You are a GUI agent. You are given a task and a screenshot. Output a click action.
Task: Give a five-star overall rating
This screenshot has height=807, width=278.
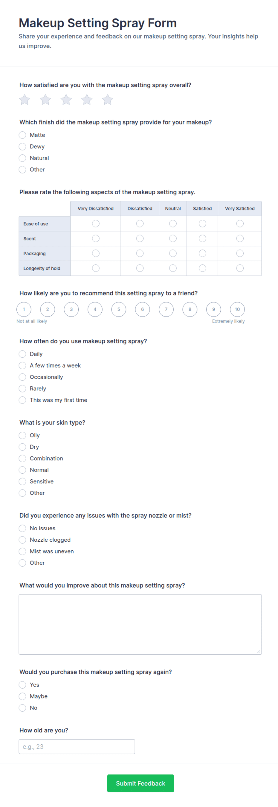pyautogui.click(x=107, y=100)
